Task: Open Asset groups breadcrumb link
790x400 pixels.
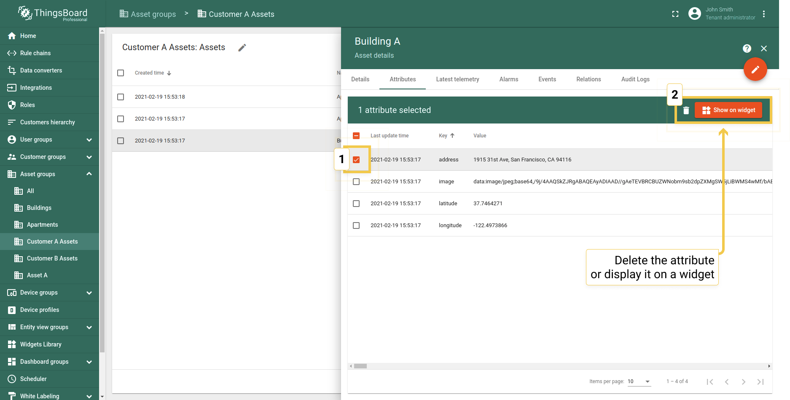Action: coord(148,14)
